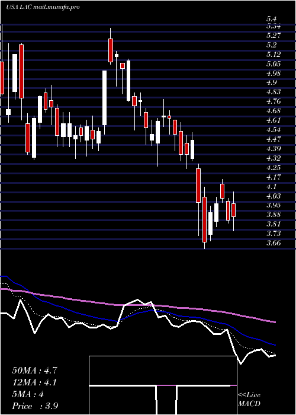Click the 5.27 price axis label

click(x=274, y=36)
